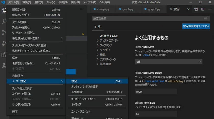Choose 保存 from File menu
214x119 pixels.
[36, 58]
